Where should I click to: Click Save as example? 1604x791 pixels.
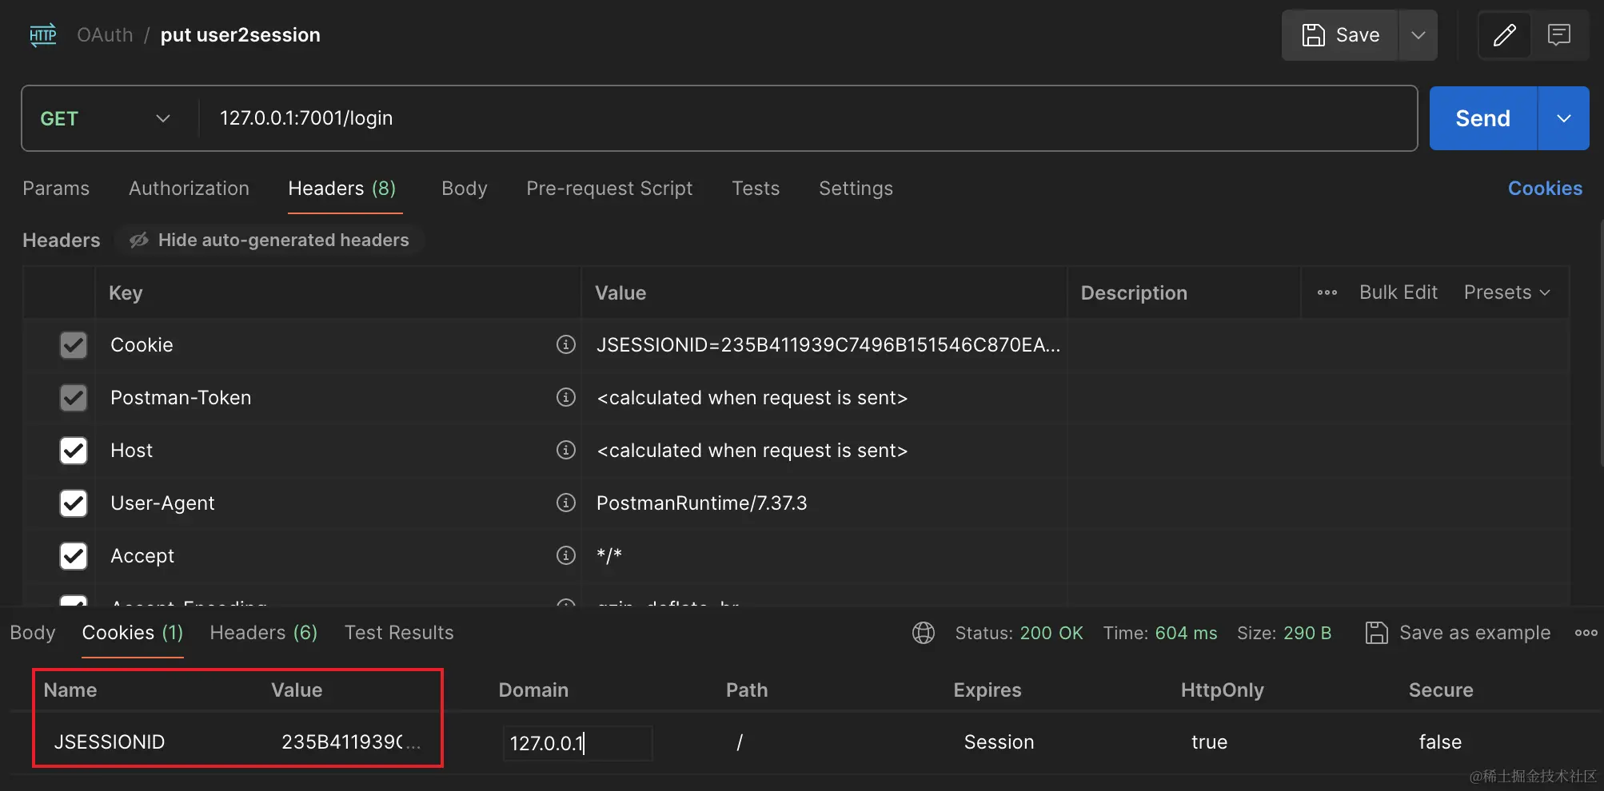coord(1458,633)
